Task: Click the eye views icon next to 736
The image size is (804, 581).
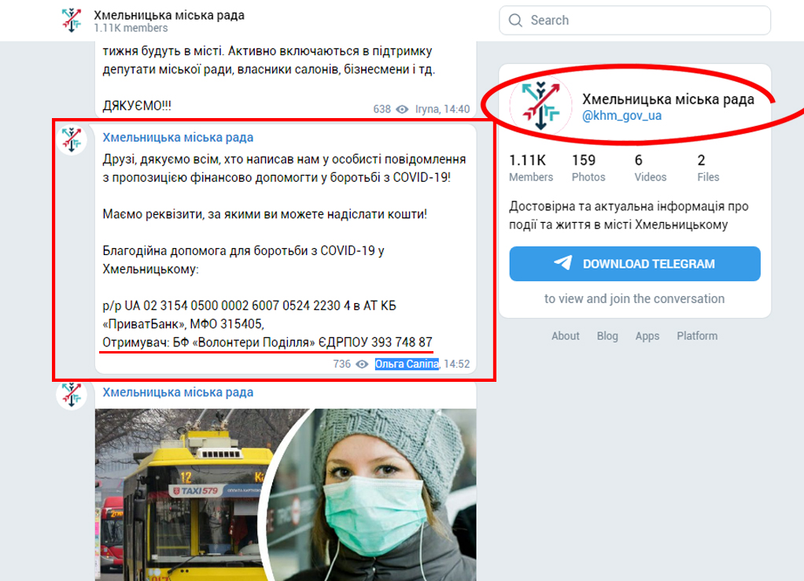Action: click(x=362, y=364)
